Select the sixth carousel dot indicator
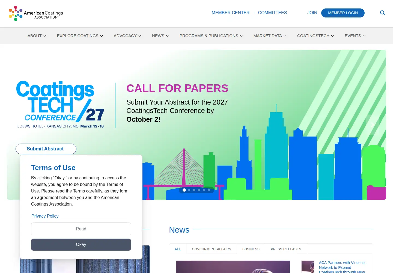393x273 pixels. pos(209,190)
